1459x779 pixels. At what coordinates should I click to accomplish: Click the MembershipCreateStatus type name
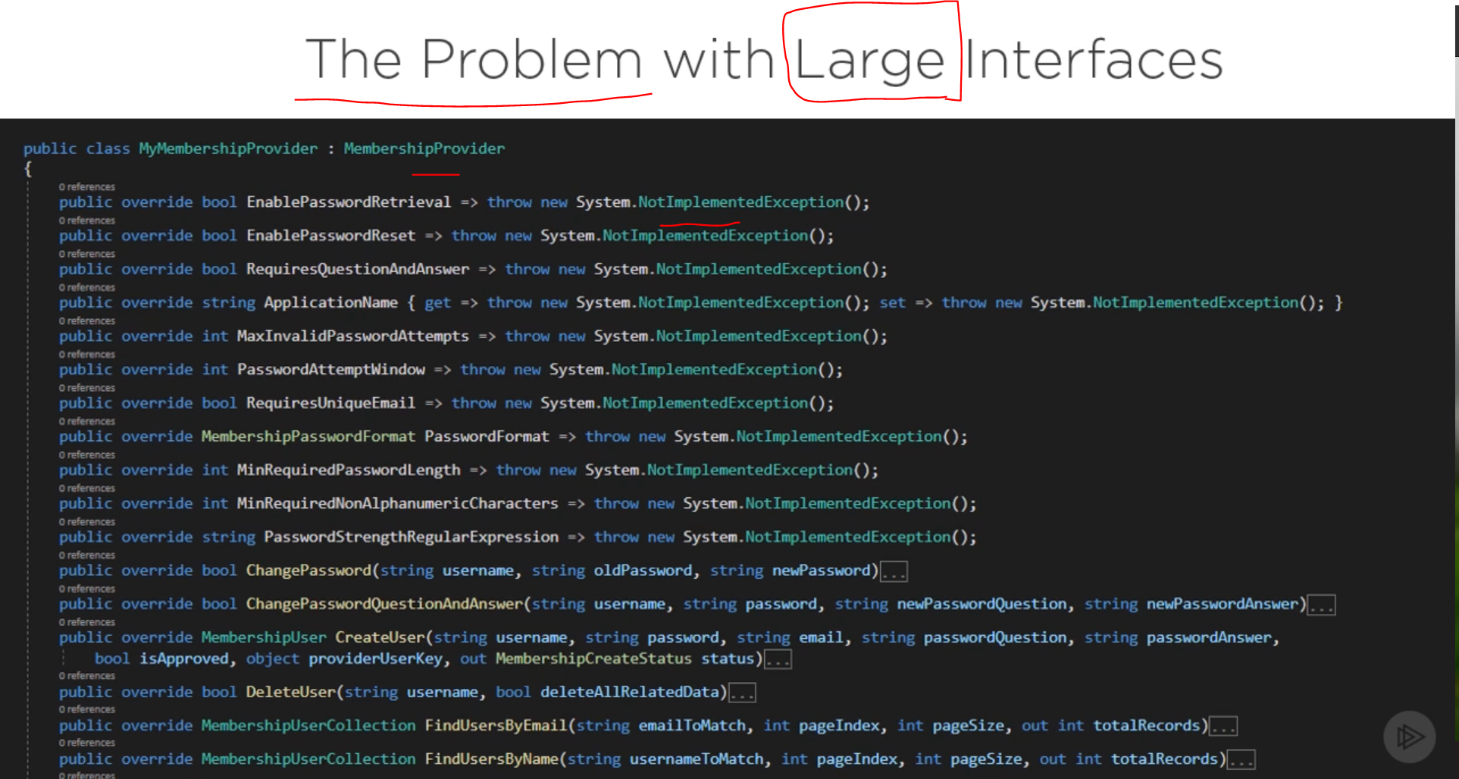coord(593,659)
